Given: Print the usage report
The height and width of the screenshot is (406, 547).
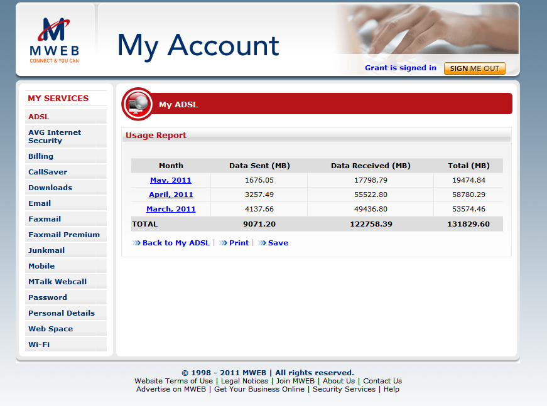Looking at the screenshot, I should tap(239, 243).
